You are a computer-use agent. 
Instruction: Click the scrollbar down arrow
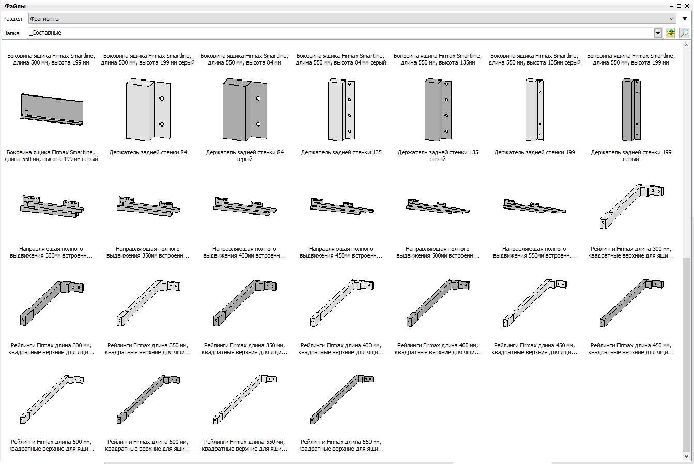[686, 456]
